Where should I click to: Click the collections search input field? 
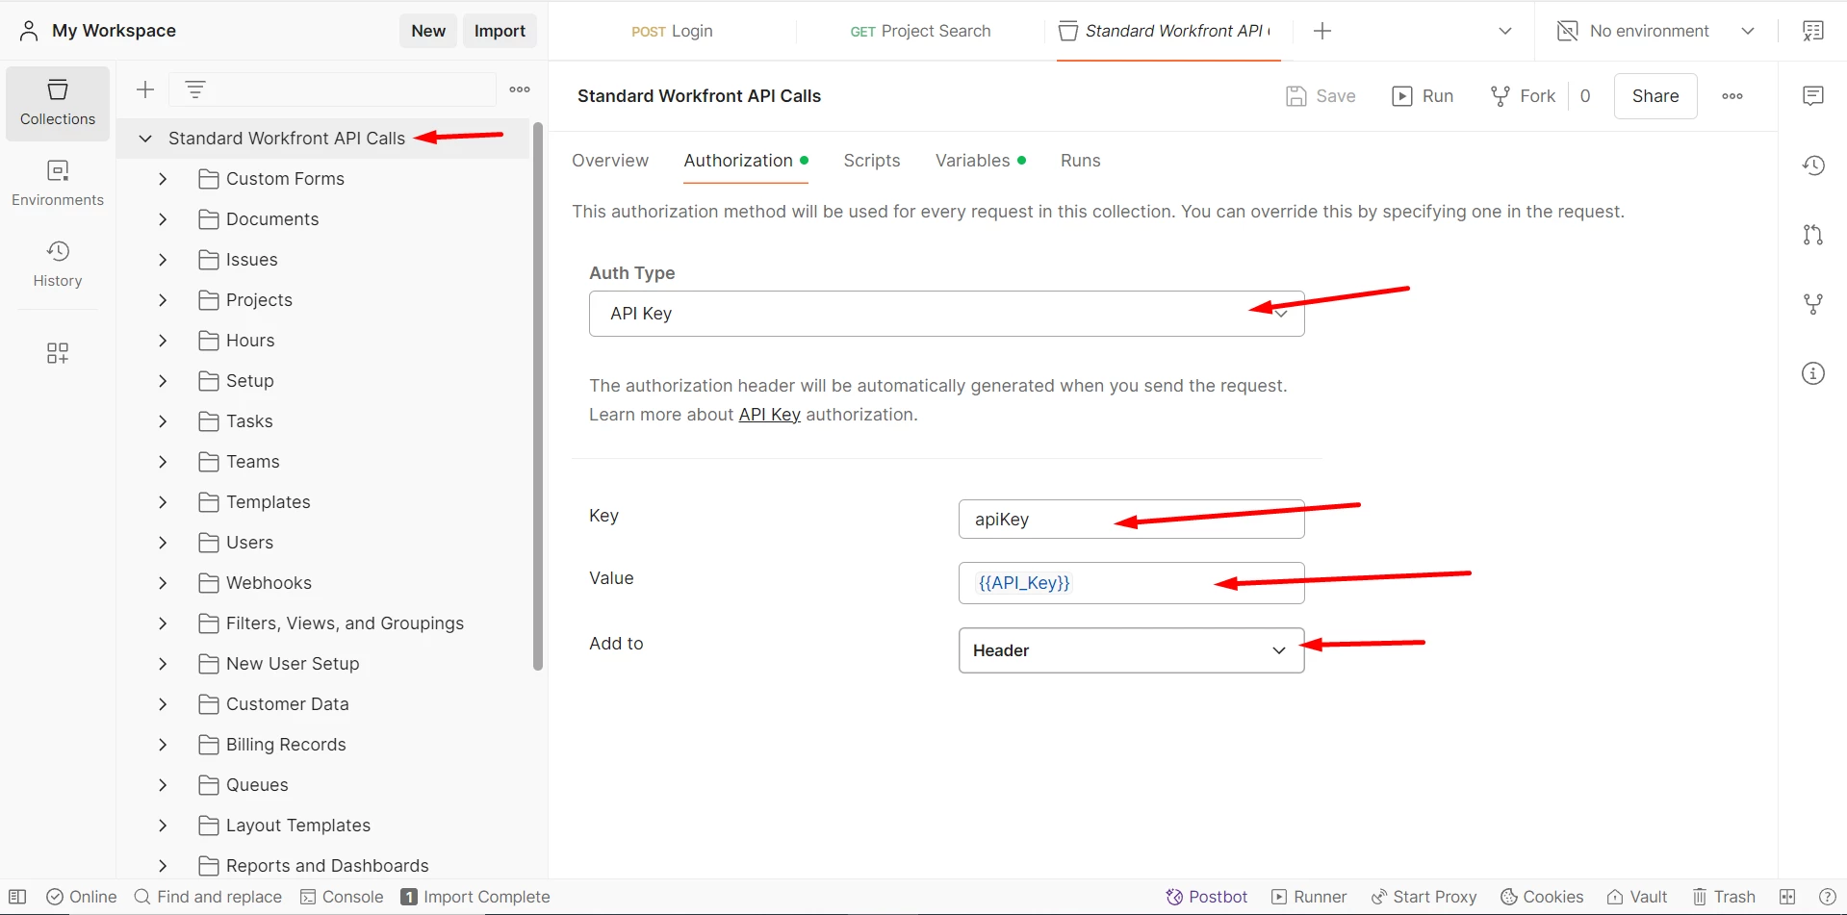[x=332, y=89]
